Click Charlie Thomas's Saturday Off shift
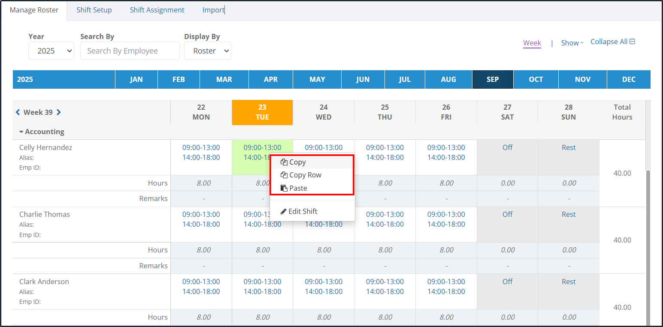Viewport: 663px width, 327px height. 507,214
